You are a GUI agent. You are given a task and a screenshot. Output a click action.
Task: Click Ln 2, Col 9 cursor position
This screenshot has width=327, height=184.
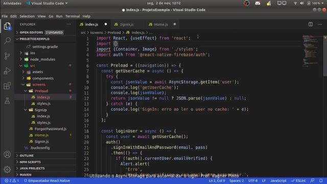tap(217, 180)
